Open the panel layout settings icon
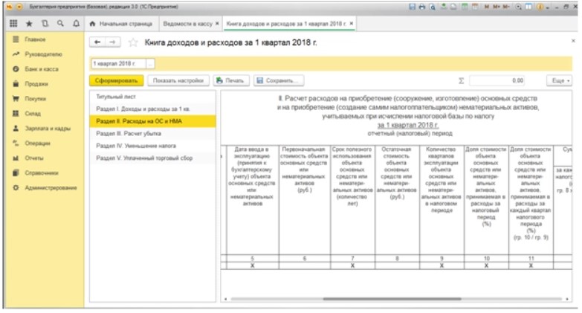The height and width of the screenshot is (313, 582). coord(528,7)
